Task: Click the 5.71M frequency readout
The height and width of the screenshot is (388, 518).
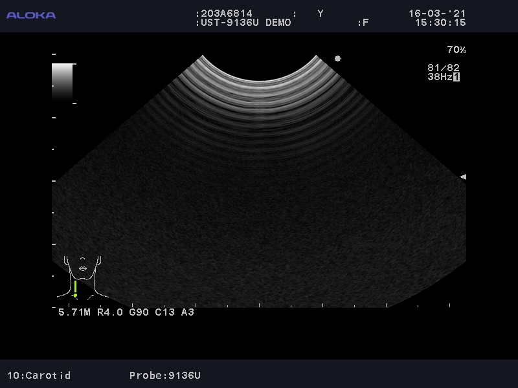Action: coord(74,312)
